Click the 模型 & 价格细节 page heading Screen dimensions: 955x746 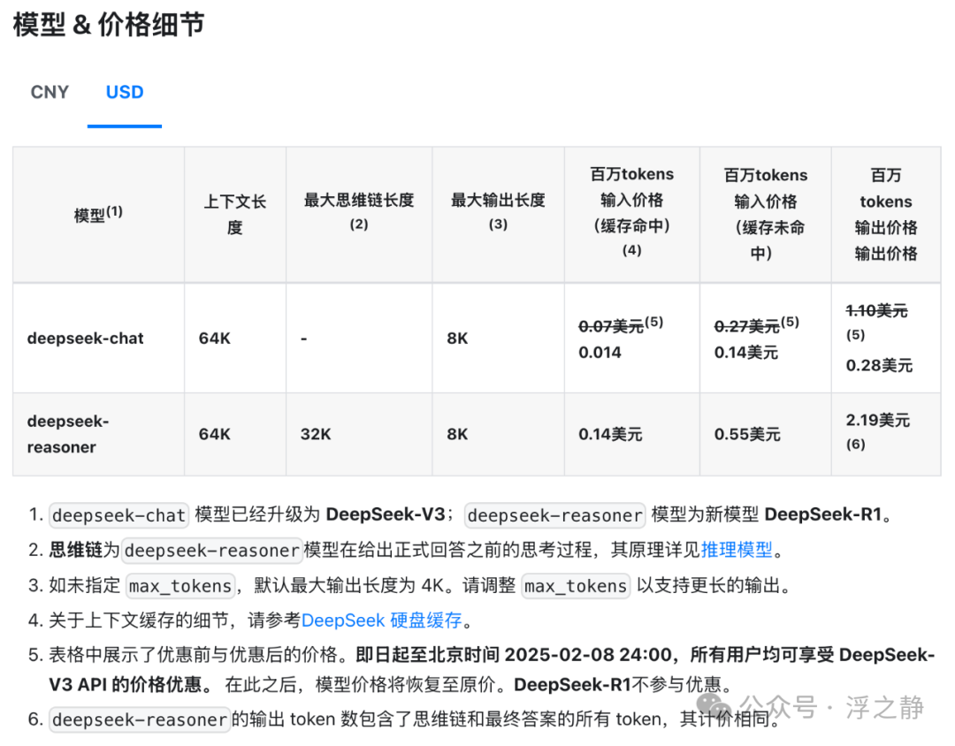109,25
